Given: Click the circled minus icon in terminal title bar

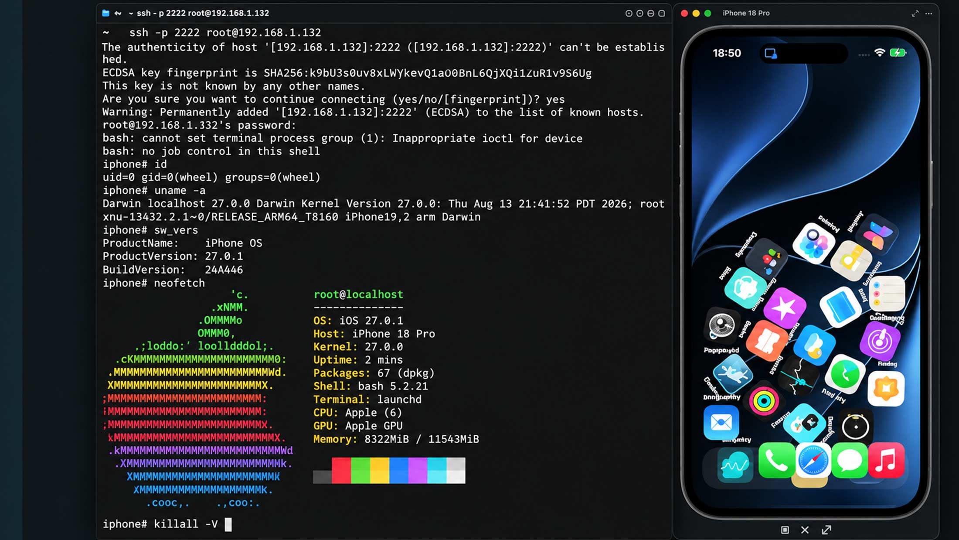Looking at the screenshot, I should point(650,14).
